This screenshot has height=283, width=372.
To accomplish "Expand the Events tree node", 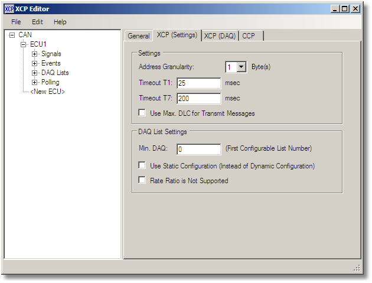I will click(x=34, y=64).
